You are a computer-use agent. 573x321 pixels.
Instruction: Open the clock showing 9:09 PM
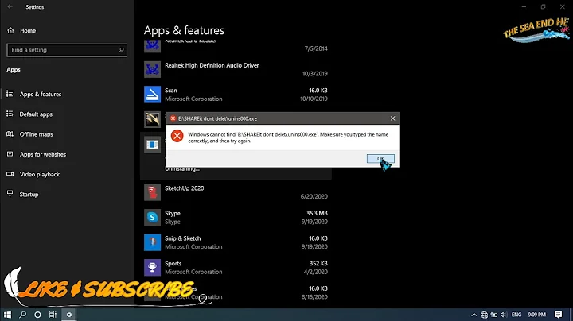536,315
